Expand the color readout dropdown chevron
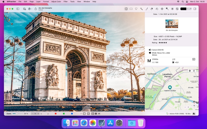Viewport: 207px width, 129px height. pyautogui.click(x=81, y=114)
